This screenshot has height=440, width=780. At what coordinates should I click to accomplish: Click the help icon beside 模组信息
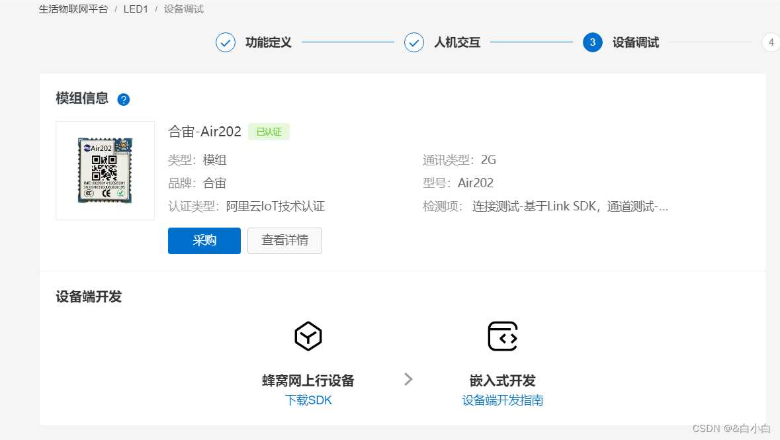[x=123, y=99]
